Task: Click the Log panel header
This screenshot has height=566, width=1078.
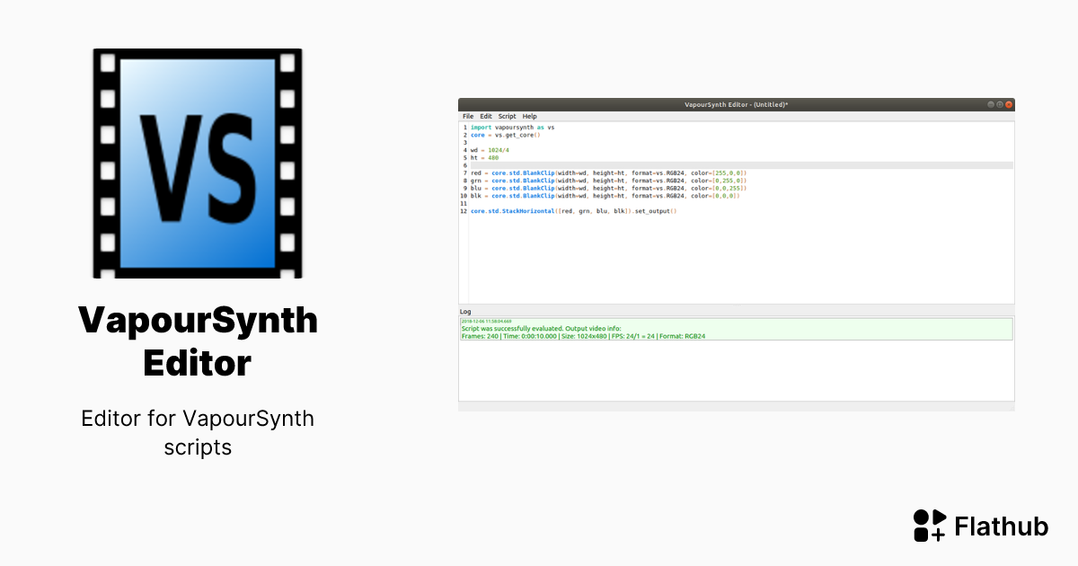Action: pos(466,311)
